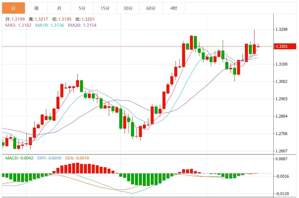Switch to the 4时 four-hour tab
This screenshot has width=299, height=198.
pyautogui.click(x=174, y=8)
